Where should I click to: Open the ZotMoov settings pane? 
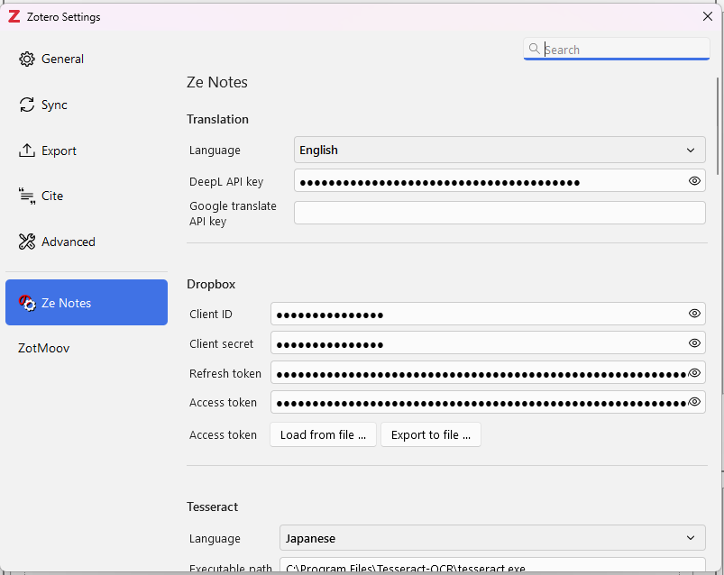click(87, 348)
